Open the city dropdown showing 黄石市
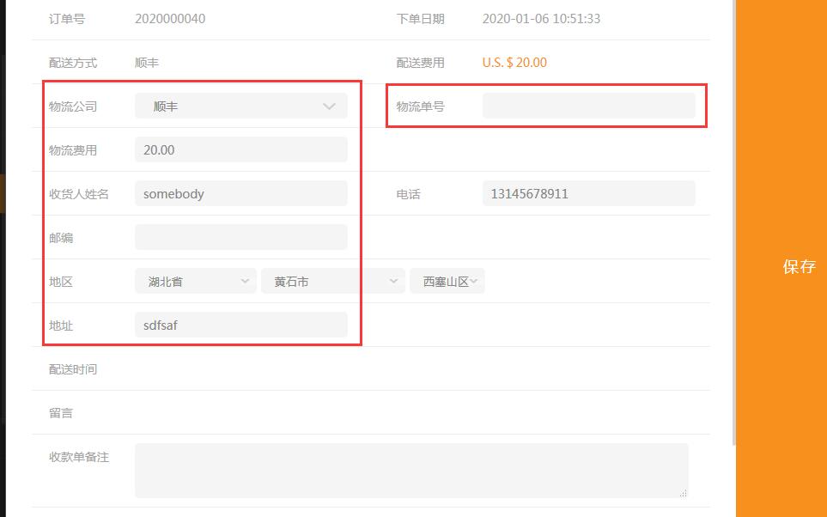827x517 pixels. [332, 282]
